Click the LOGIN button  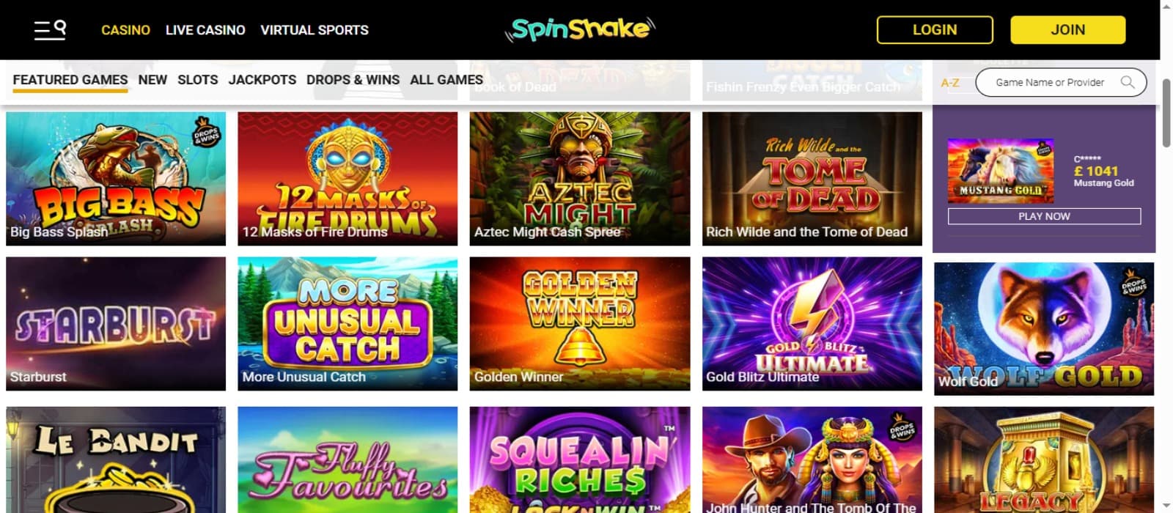[935, 30]
